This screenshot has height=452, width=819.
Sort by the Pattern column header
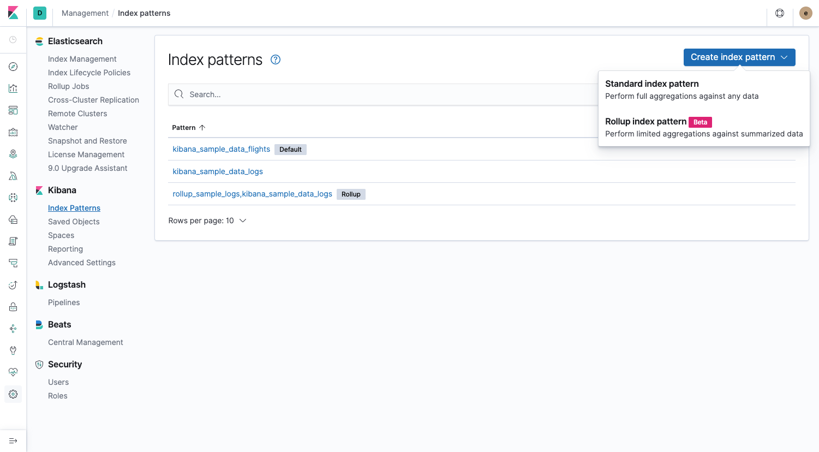click(188, 127)
